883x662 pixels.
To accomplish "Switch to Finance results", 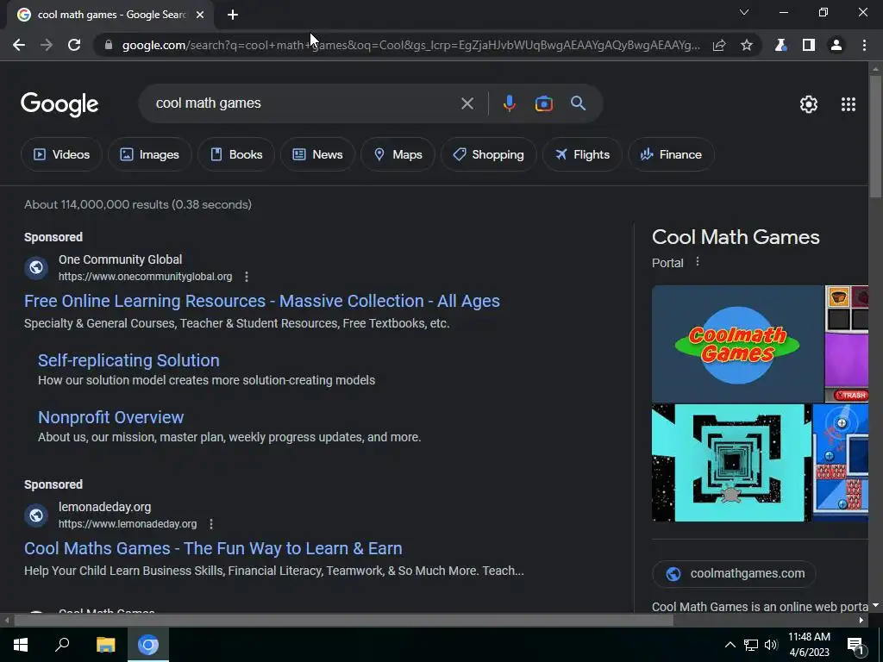I will (671, 154).
